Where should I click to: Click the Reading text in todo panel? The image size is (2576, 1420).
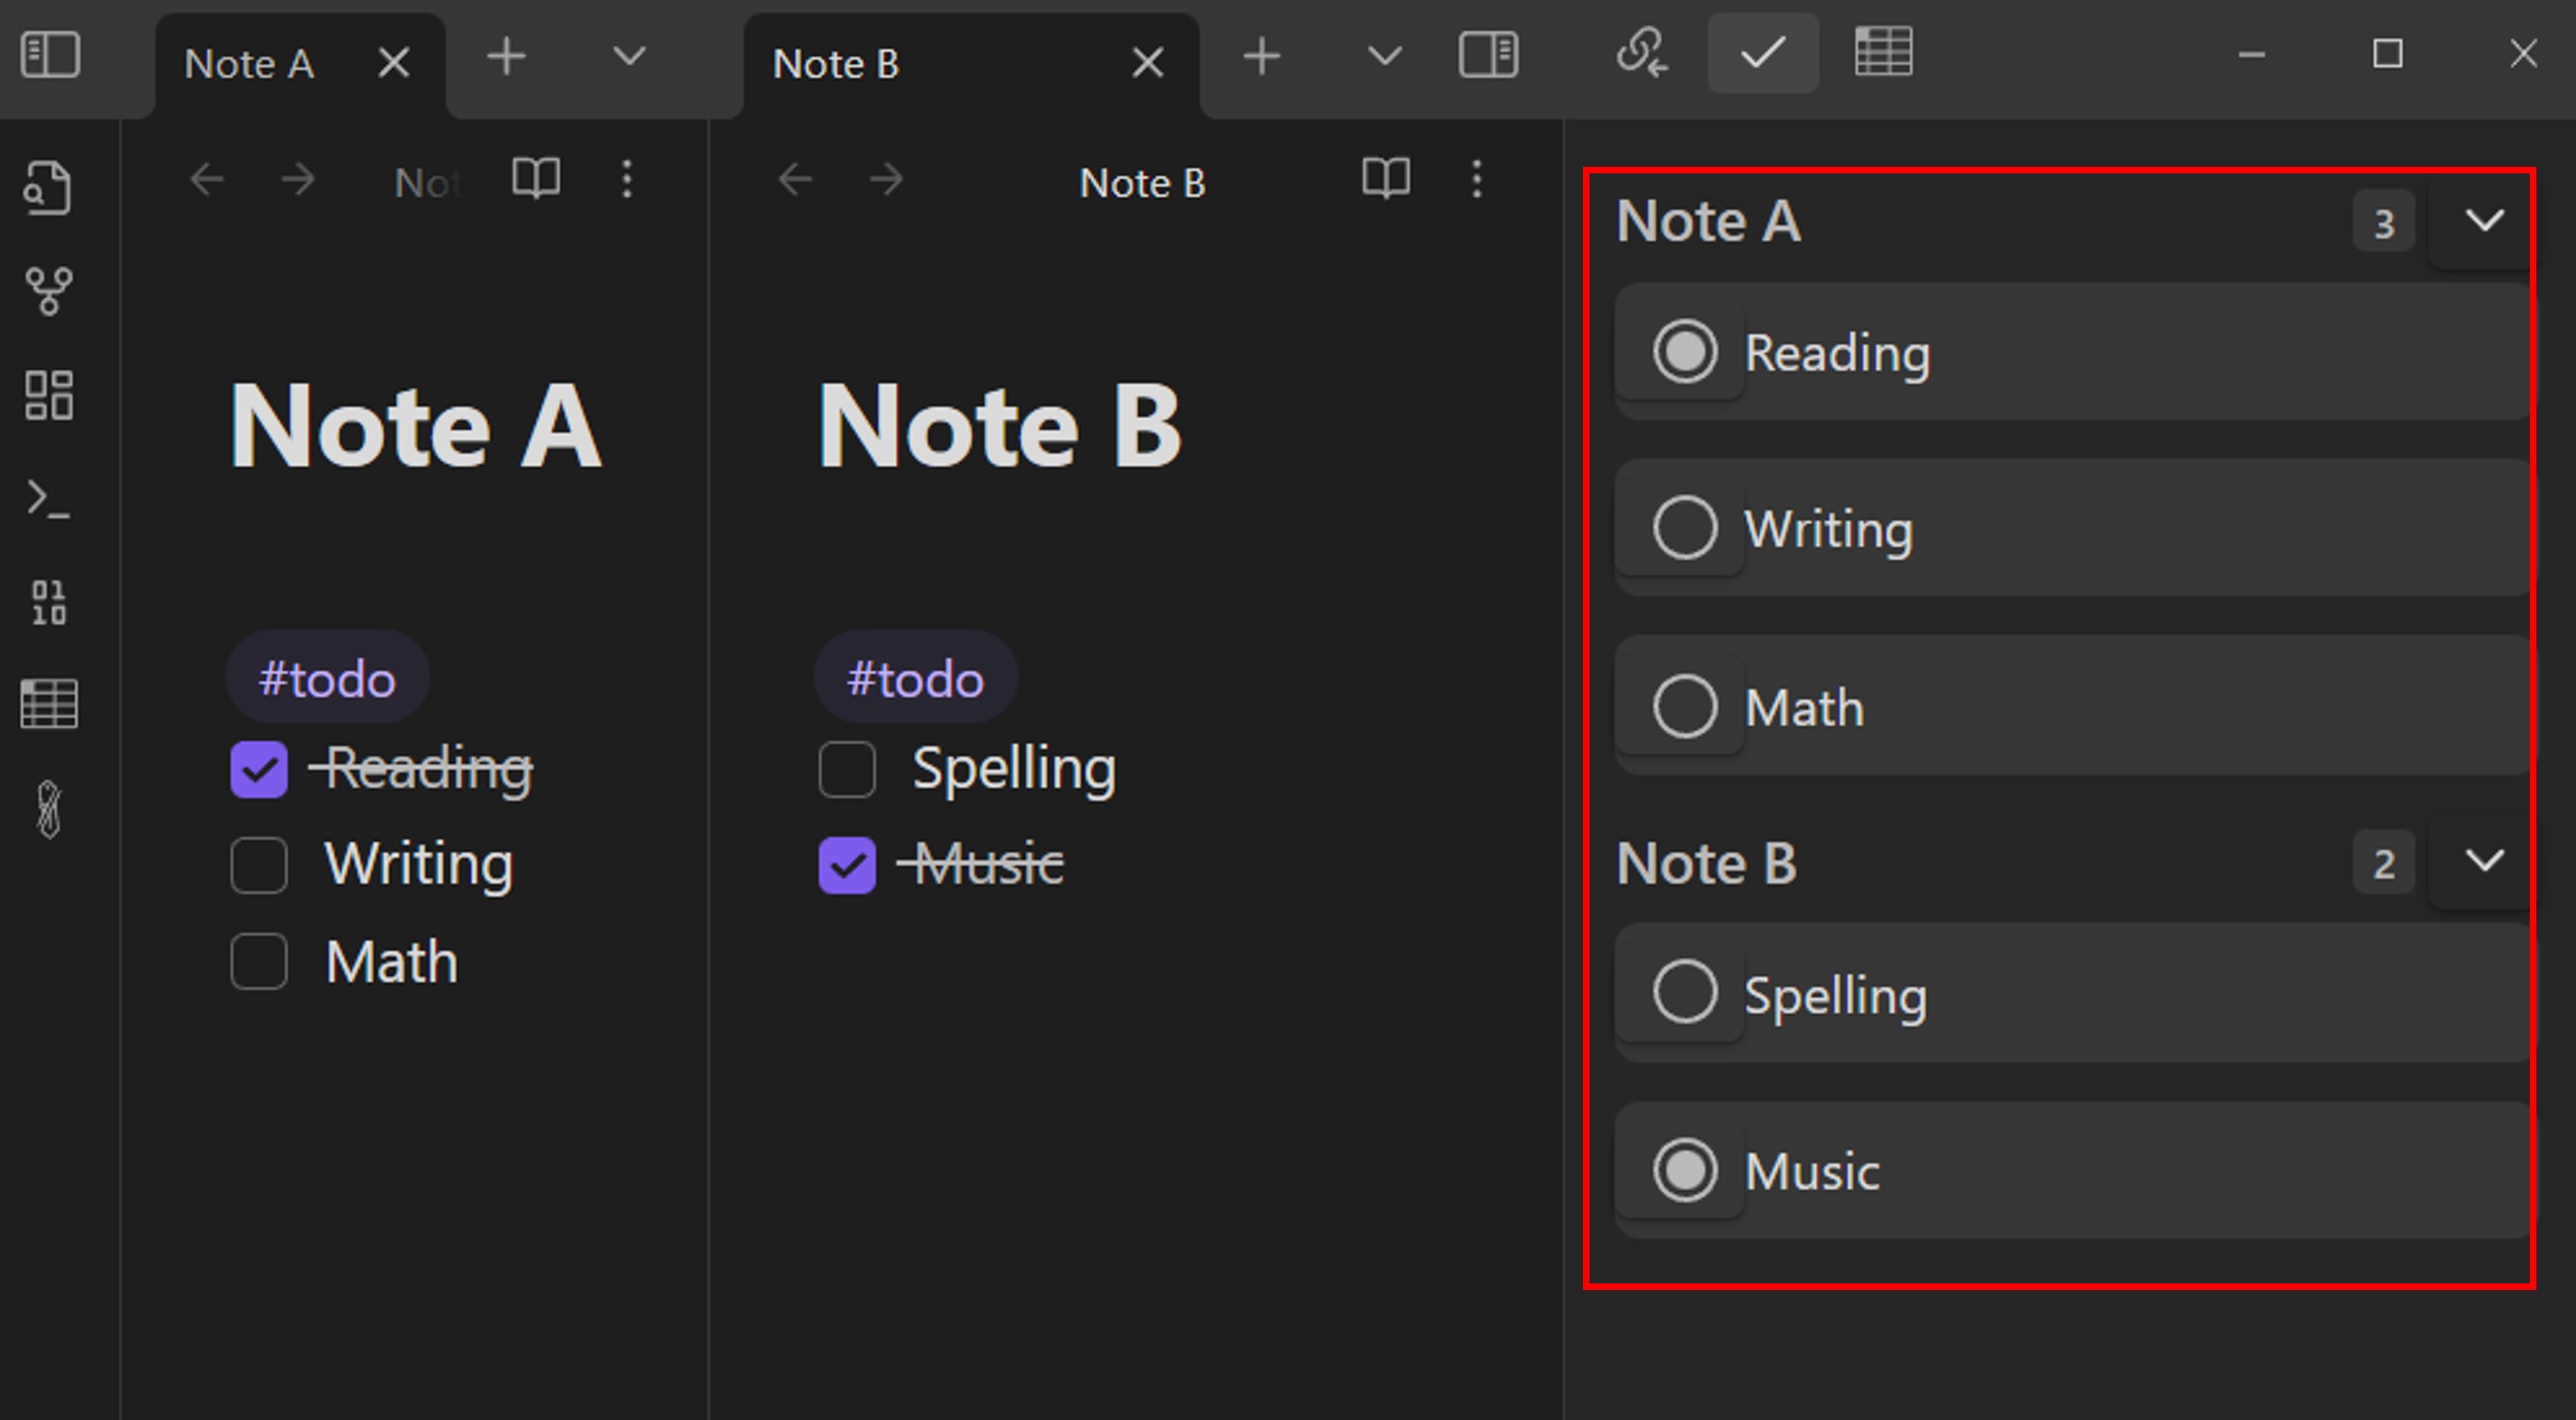pyautogui.click(x=1837, y=355)
